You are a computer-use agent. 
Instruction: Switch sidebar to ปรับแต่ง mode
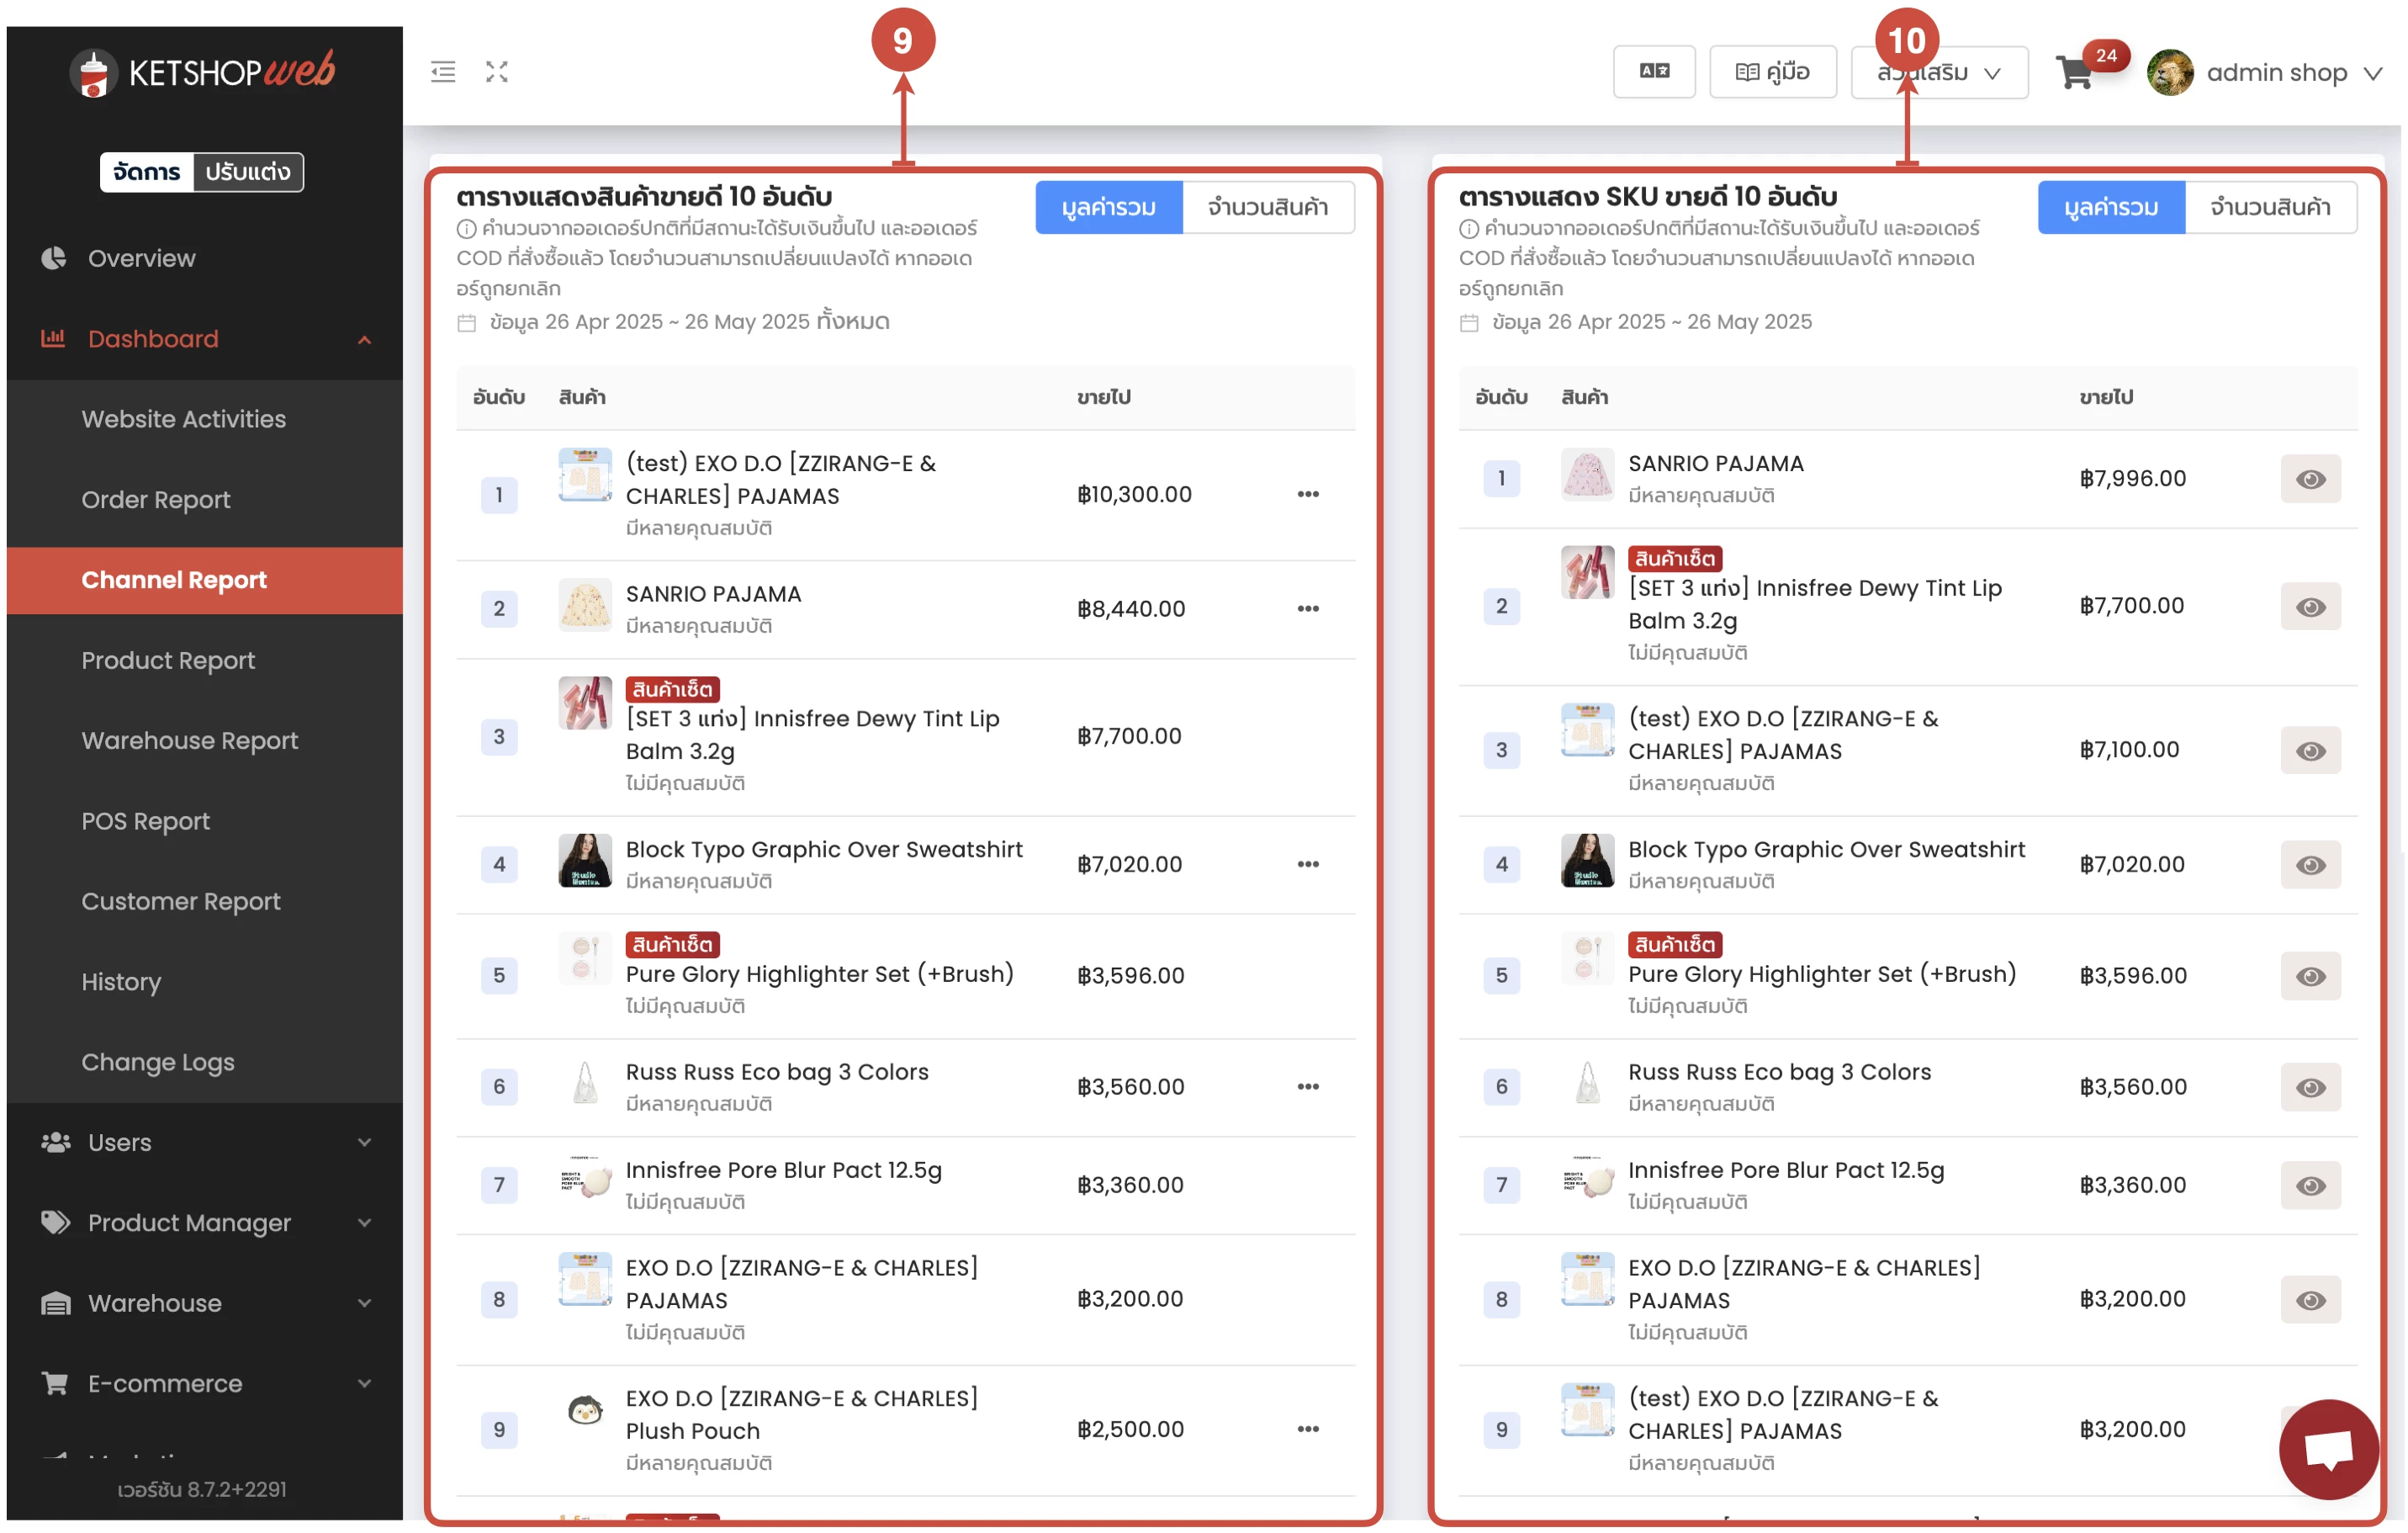pyautogui.click(x=248, y=172)
